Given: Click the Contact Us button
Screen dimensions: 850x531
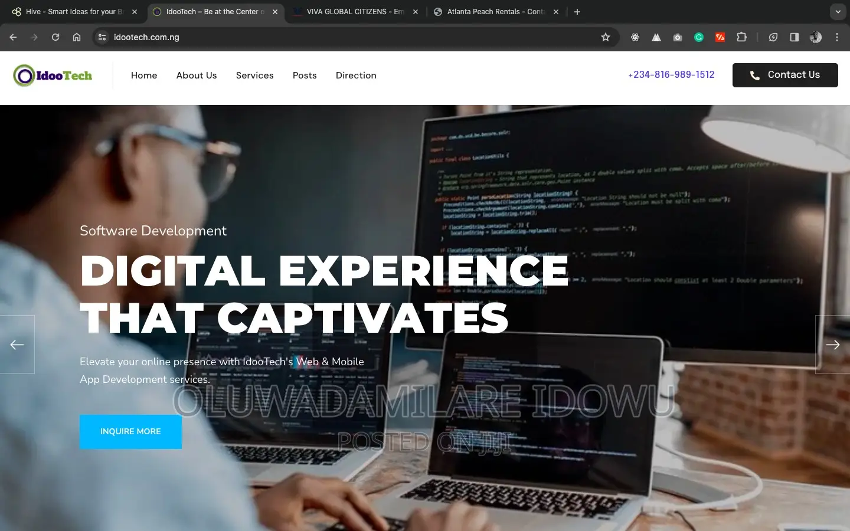Looking at the screenshot, I should (x=785, y=75).
